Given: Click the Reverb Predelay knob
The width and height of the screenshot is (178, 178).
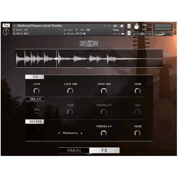Looking at the screenshot, I should click(x=104, y=133).
